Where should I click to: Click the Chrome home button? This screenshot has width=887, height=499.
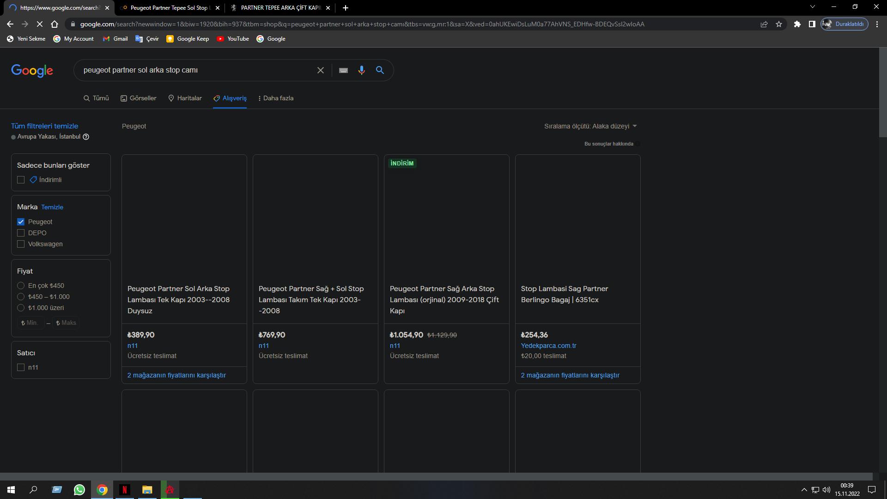pyautogui.click(x=55, y=24)
